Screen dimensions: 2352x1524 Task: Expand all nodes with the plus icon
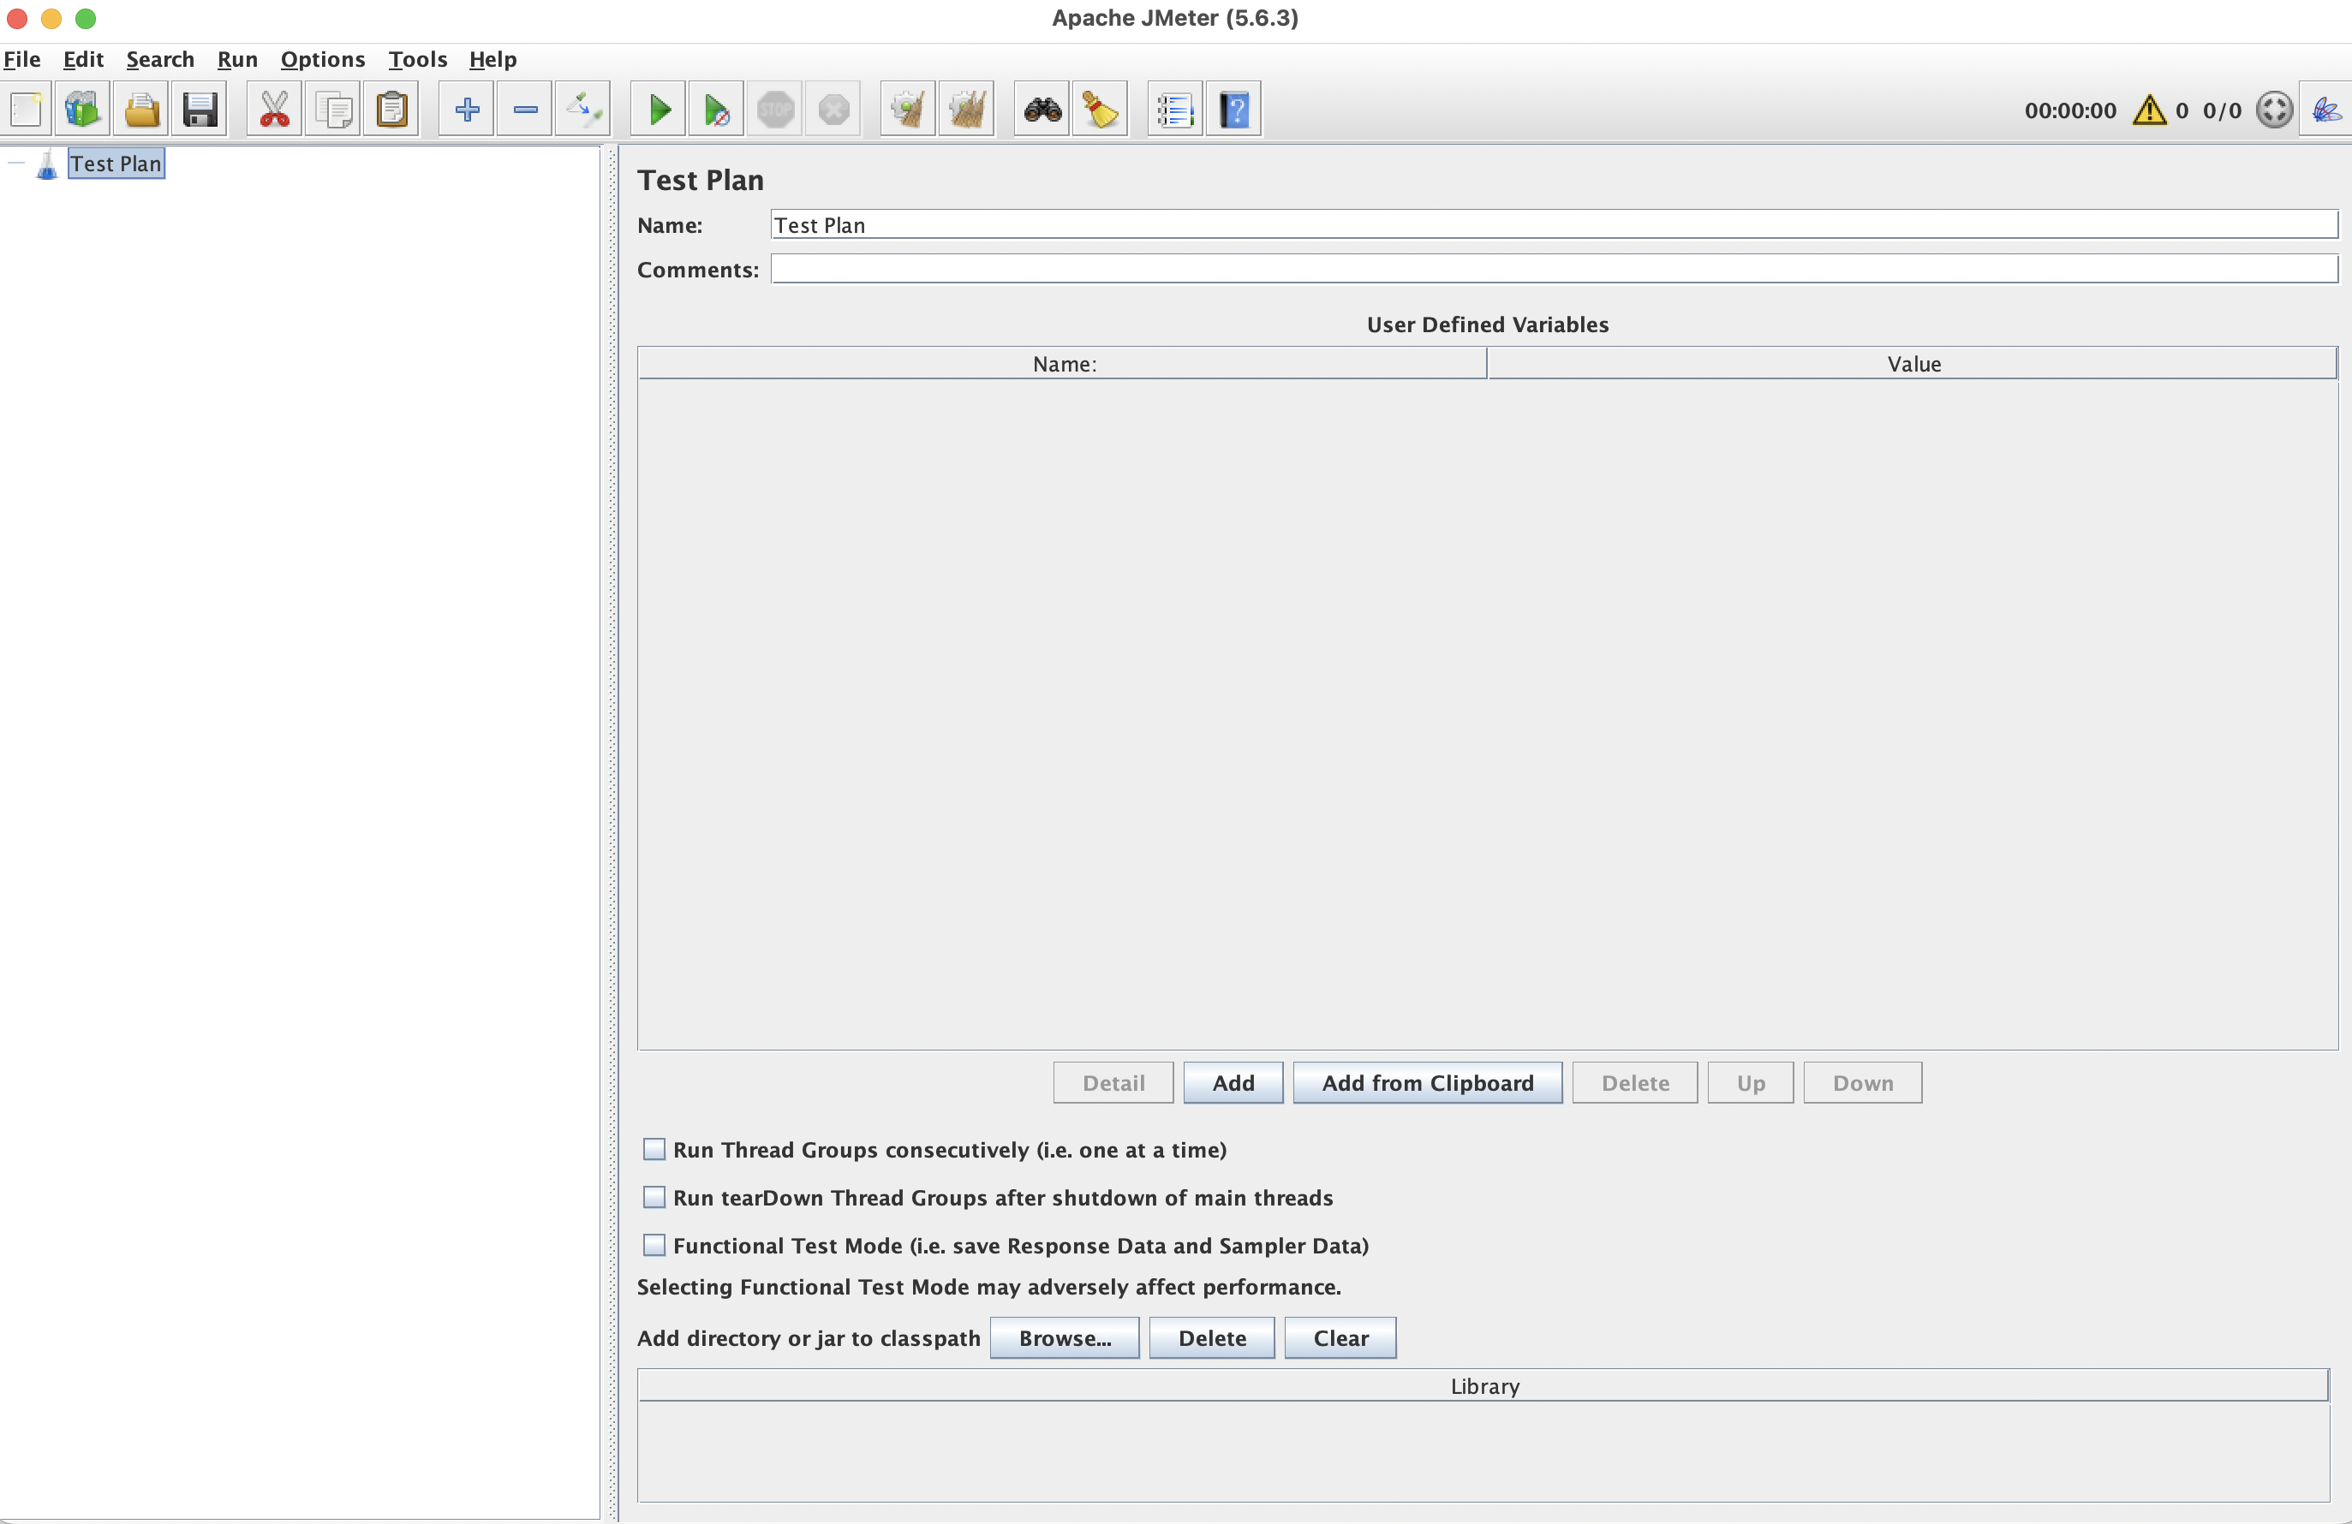coord(467,110)
